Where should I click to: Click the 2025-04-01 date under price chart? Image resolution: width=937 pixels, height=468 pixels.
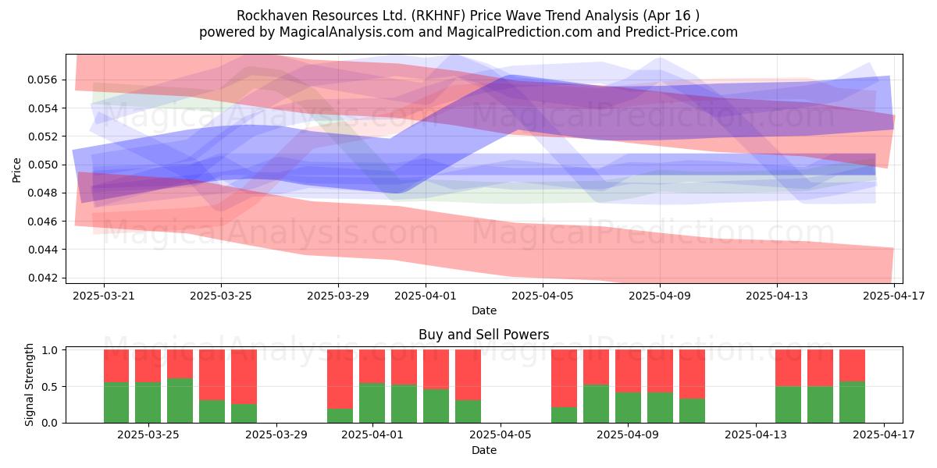coord(426,296)
